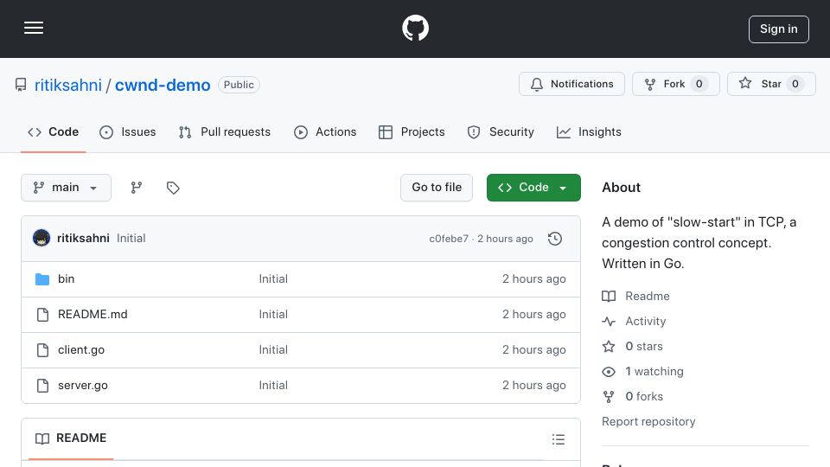
Task: Open the Actions tab
Action: (325, 131)
